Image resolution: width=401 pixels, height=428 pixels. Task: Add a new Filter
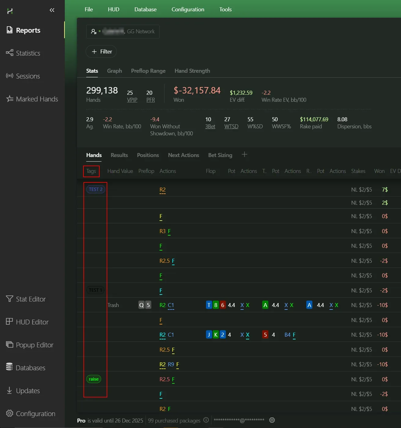coord(101,52)
